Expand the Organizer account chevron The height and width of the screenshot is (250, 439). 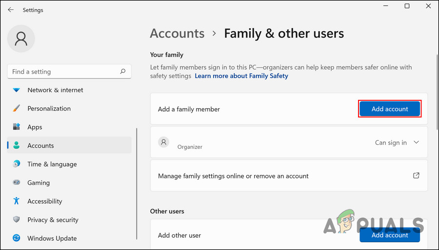[x=416, y=142]
